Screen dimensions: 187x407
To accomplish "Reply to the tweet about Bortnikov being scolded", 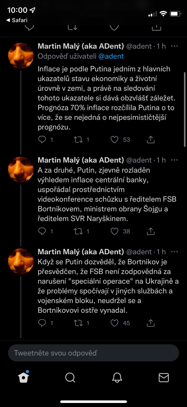I will pyautogui.click(x=42, y=323).
